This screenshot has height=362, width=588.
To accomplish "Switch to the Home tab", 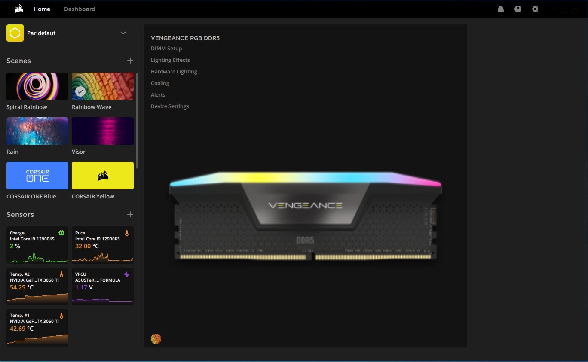I will point(42,9).
